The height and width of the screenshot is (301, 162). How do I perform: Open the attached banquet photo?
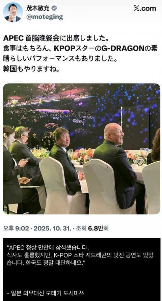(82, 149)
